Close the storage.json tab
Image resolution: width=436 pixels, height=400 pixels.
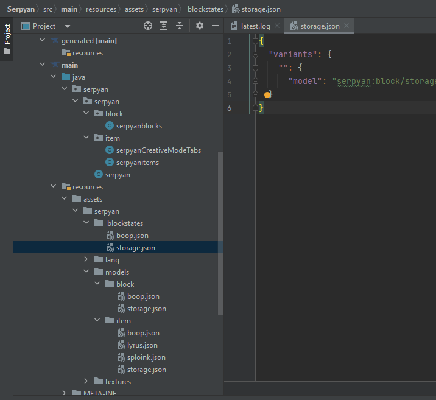346,26
